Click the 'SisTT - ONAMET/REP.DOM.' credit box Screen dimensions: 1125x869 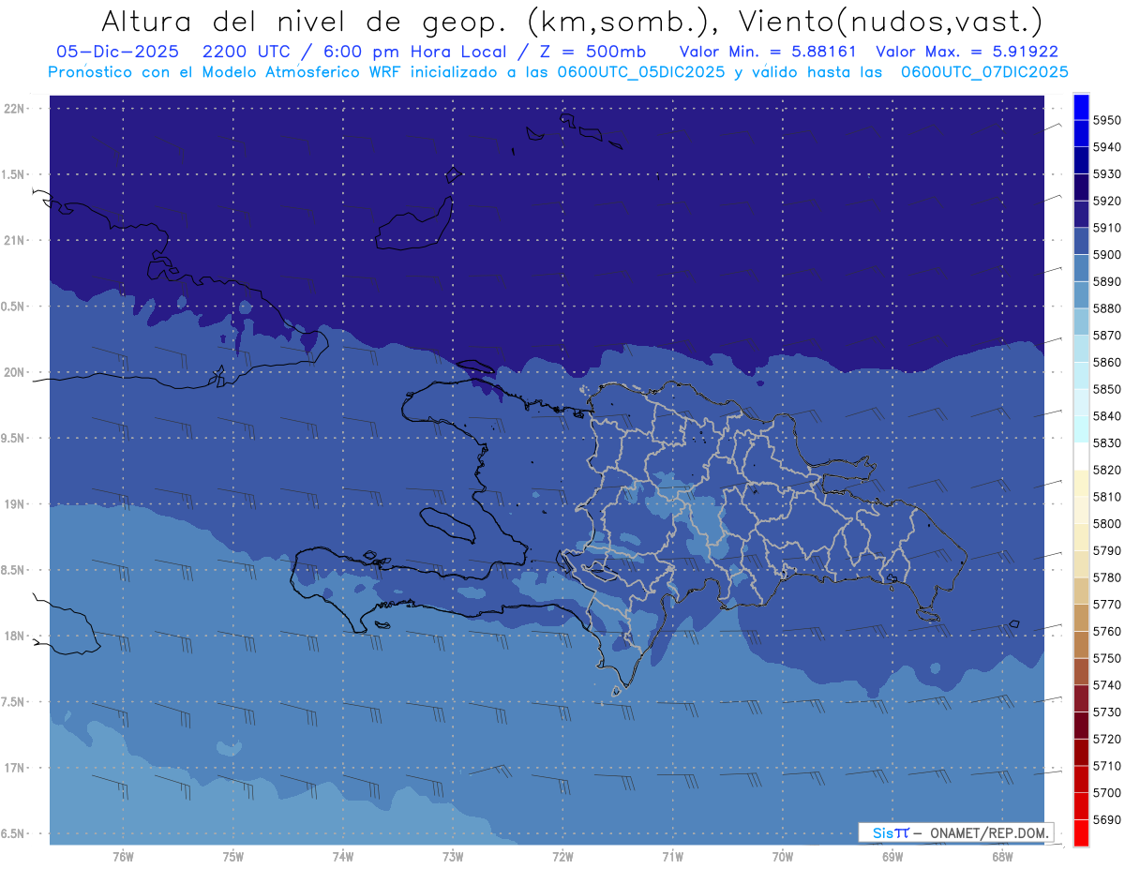pyautogui.click(x=956, y=832)
